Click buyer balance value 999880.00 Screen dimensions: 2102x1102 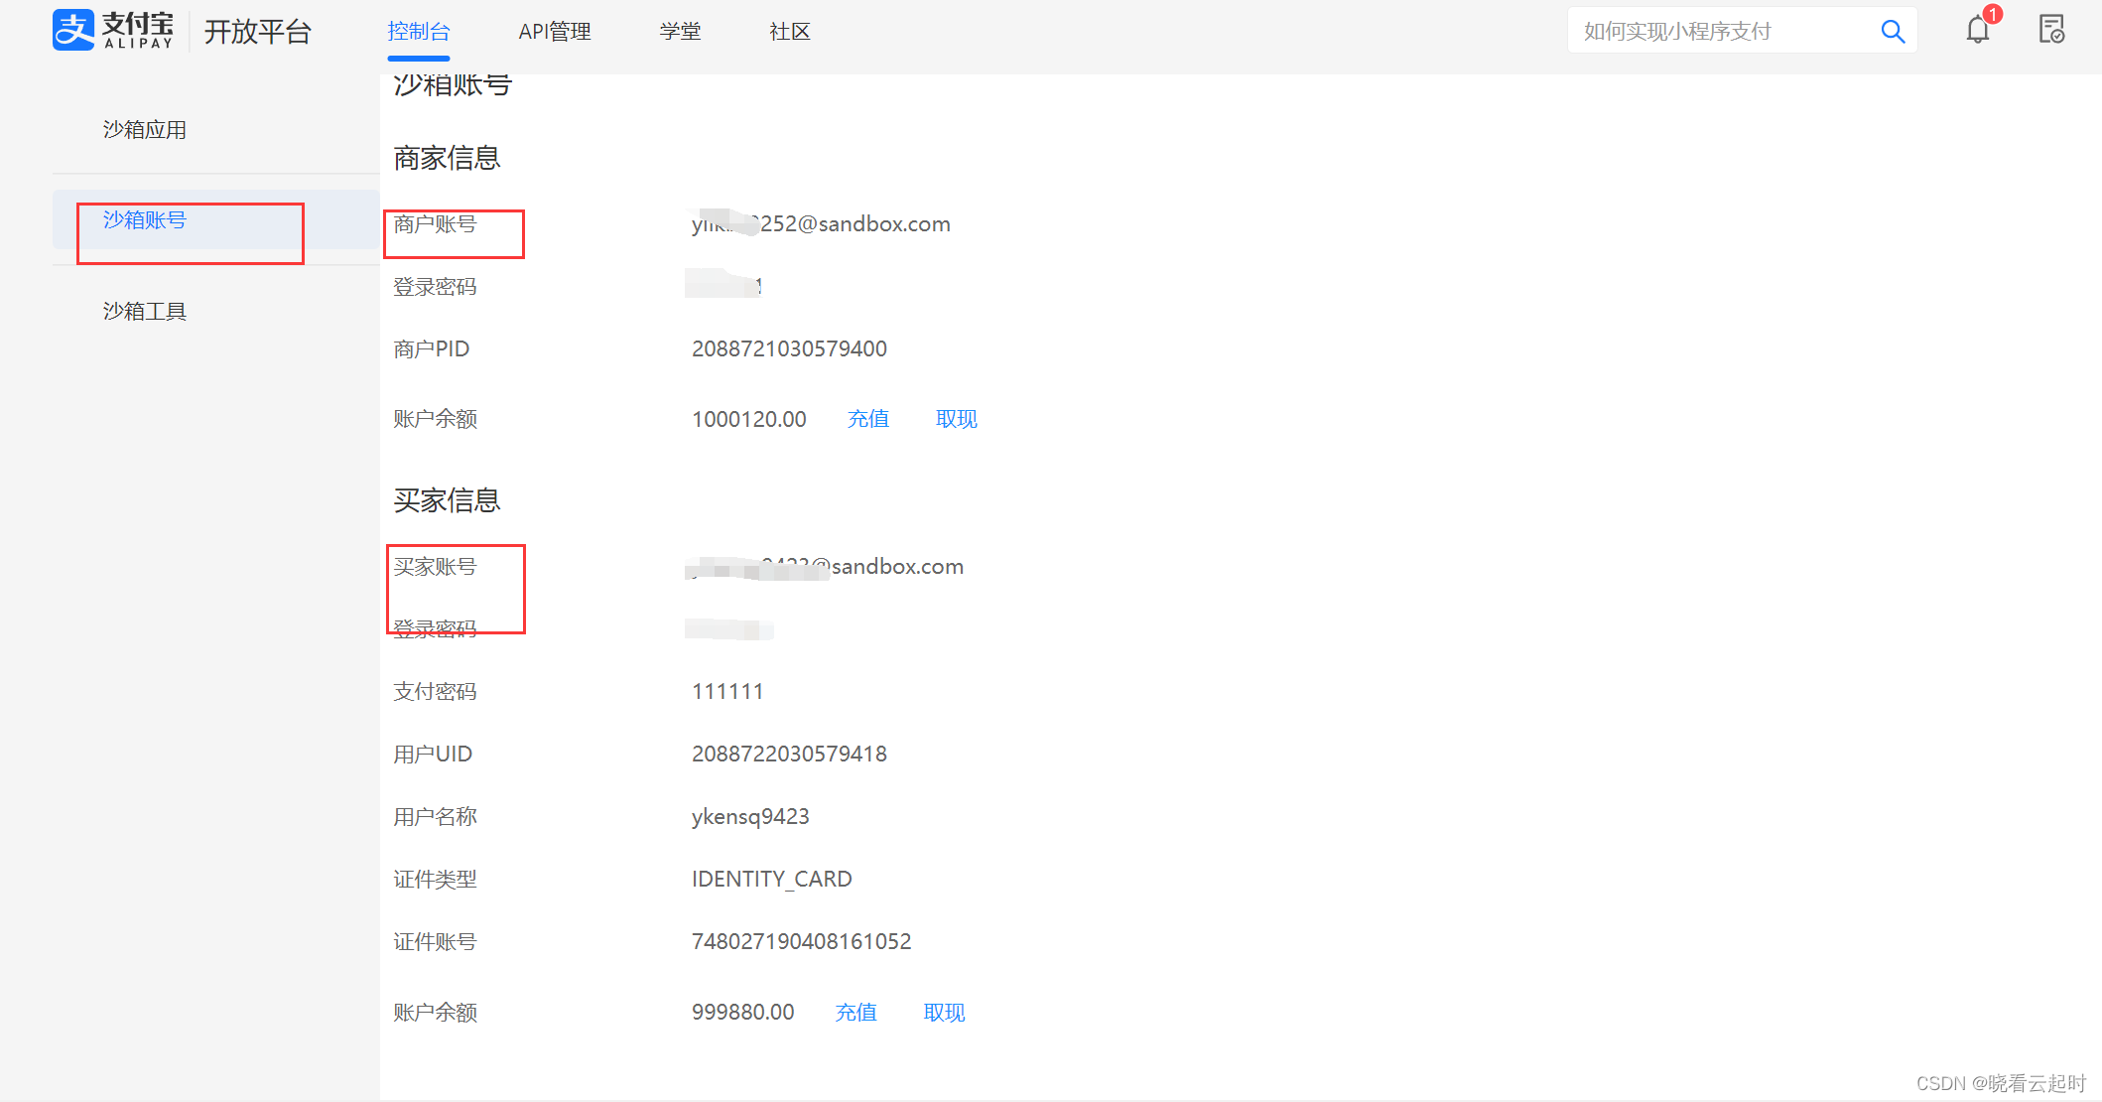pyautogui.click(x=743, y=1013)
